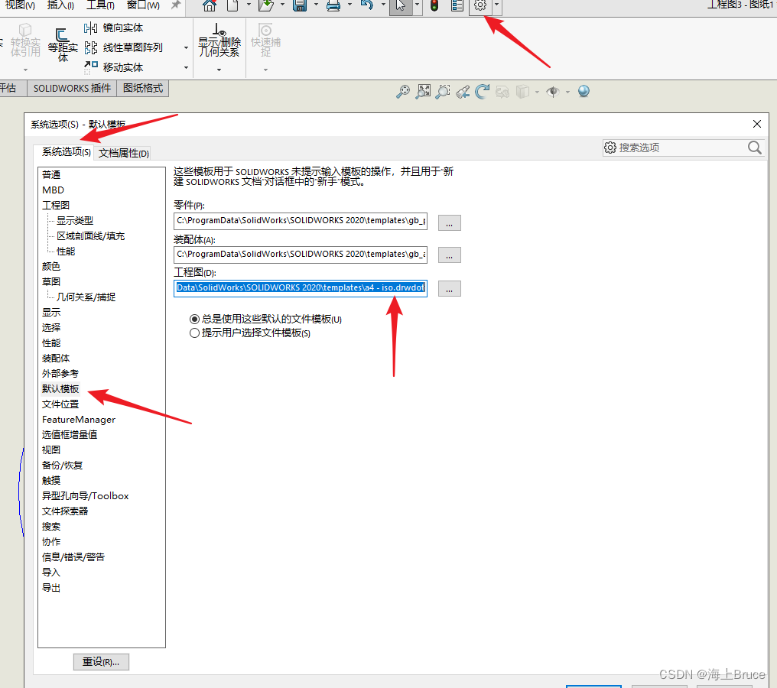The width and height of the screenshot is (777, 688).
Task: Select 'Always use these default templates' radio (总是使用这些默认的文件模板)
Action: (x=195, y=319)
